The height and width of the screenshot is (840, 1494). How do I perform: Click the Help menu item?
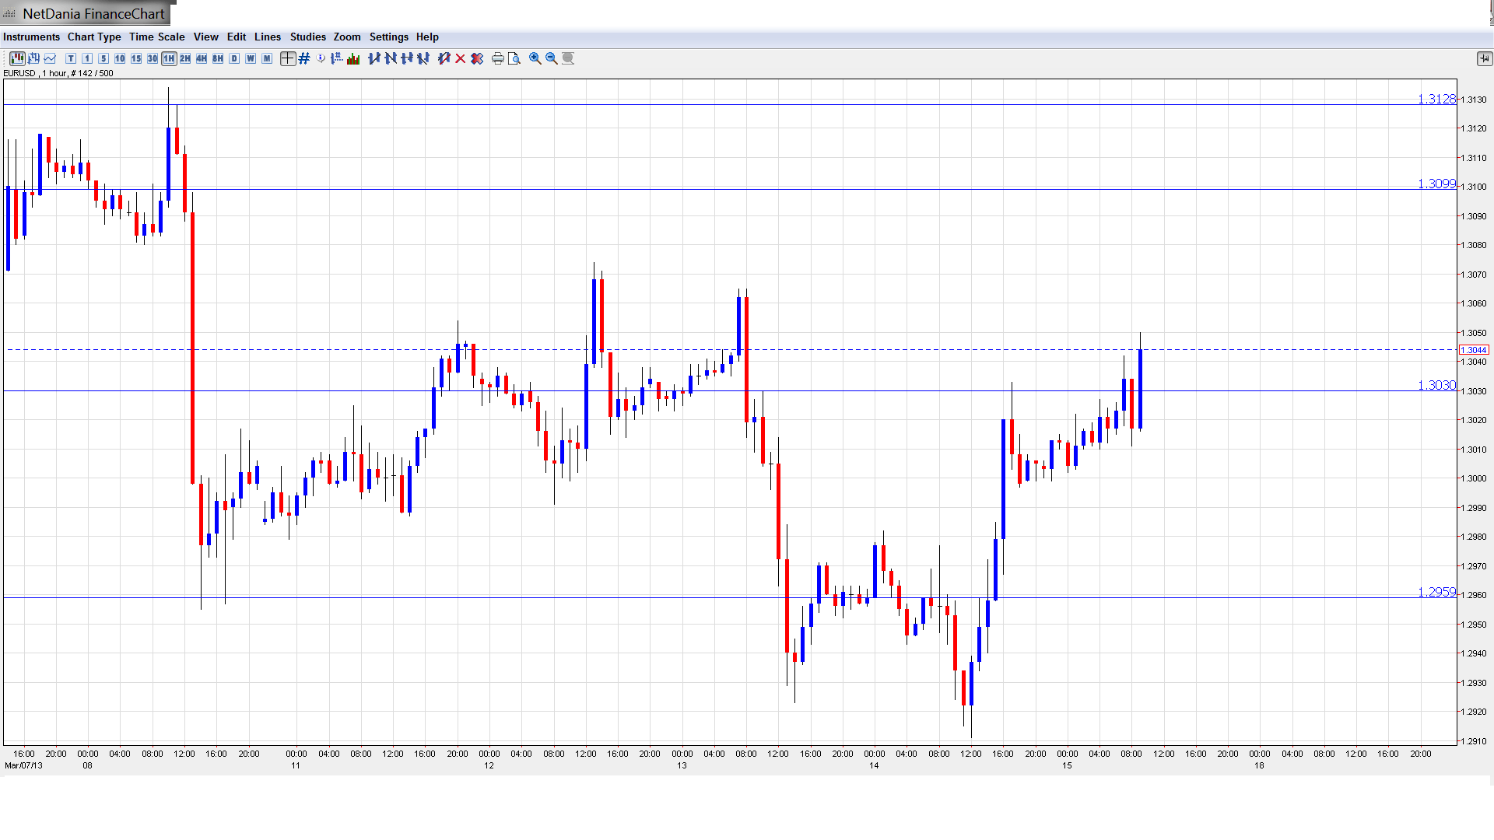427,37
